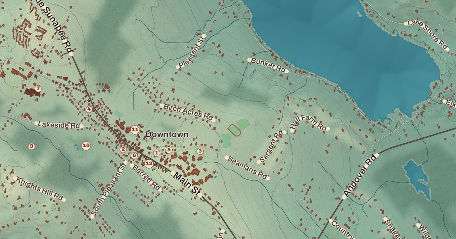Select the Seamans Rd label
The image size is (456, 239).
(x=247, y=167)
